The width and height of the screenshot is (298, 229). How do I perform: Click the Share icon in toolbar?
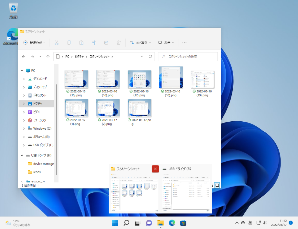tap(106, 43)
